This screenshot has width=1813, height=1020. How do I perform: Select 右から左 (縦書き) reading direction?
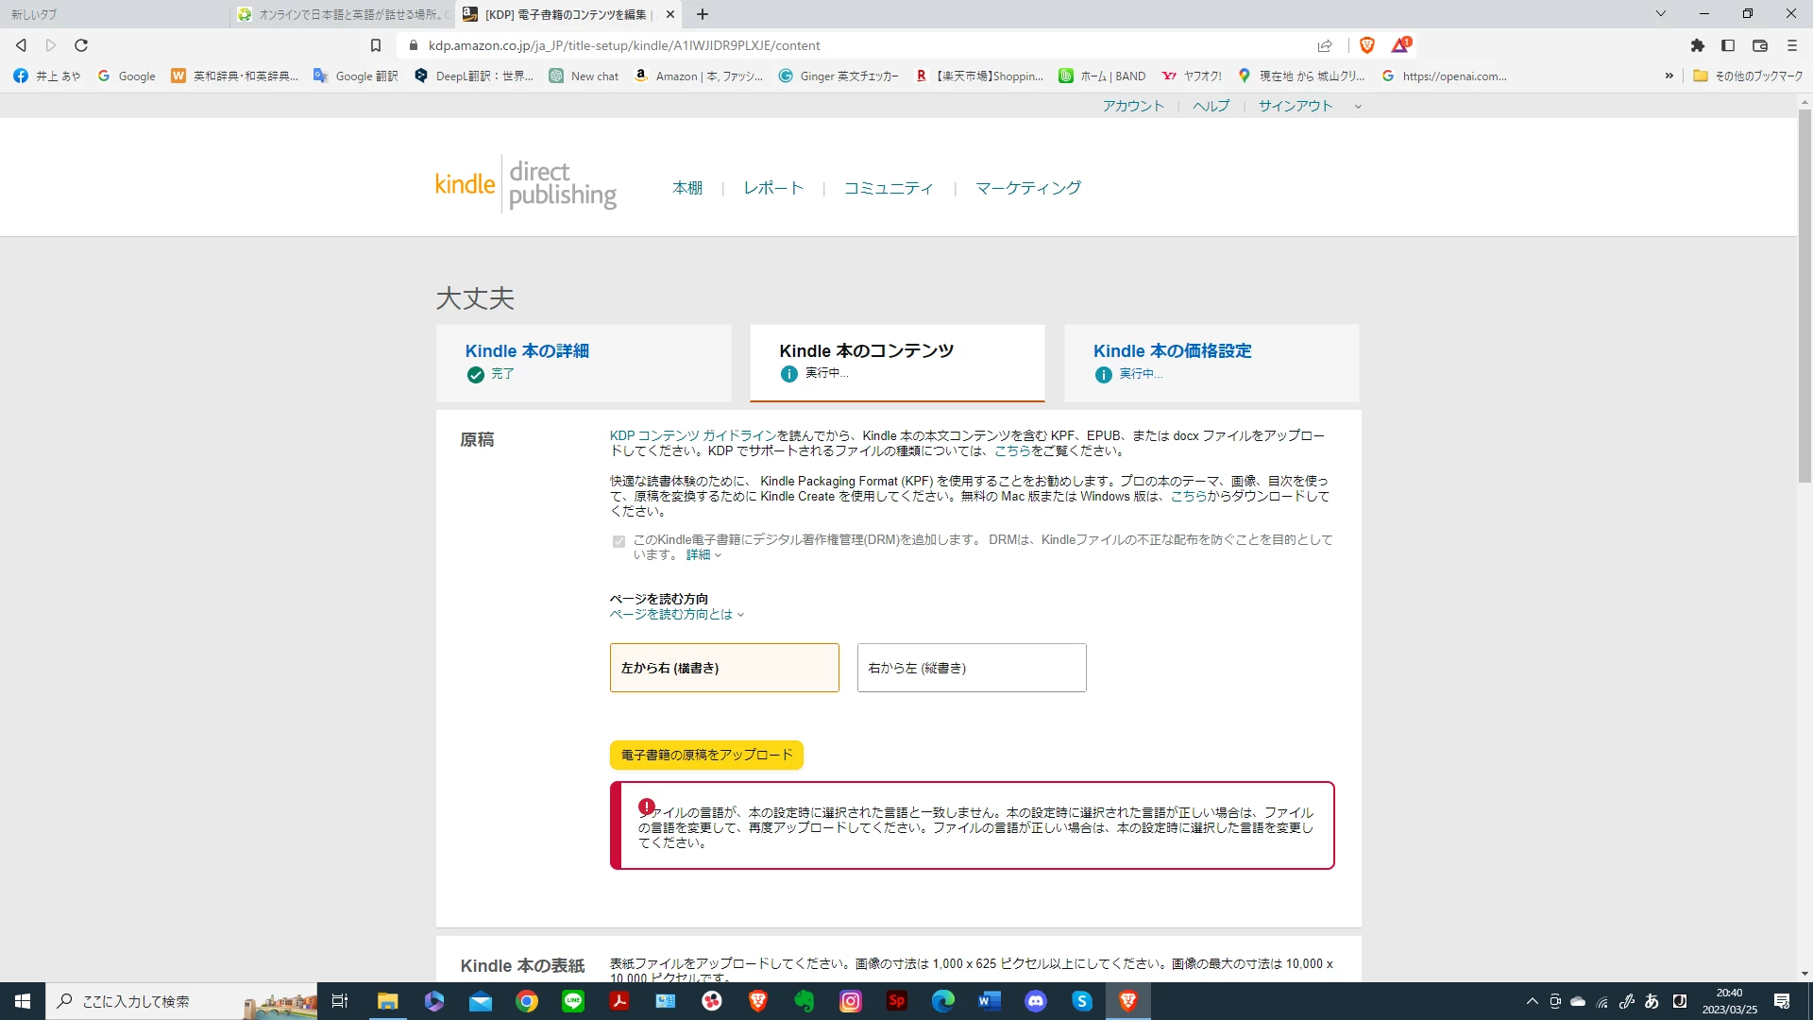tap(972, 668)
